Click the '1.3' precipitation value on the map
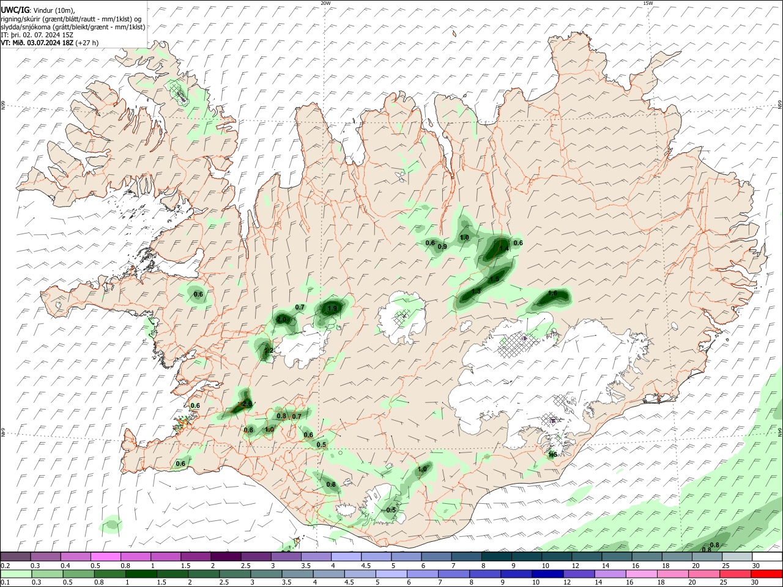Image resolution: width=783 pixels, height=587 pixels. click(x=477, y=291)
